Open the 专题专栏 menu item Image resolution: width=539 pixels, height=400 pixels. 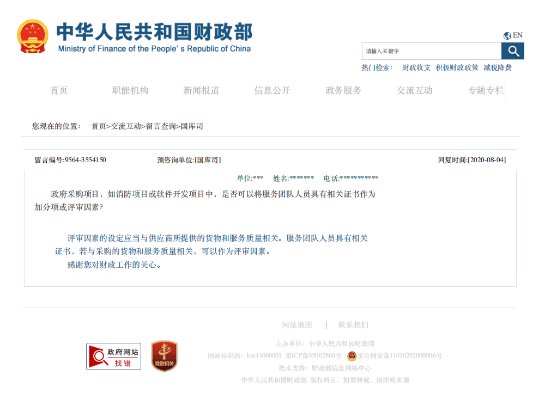coord(486,91)
